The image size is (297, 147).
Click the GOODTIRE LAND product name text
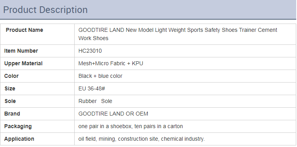coord(178,34)
